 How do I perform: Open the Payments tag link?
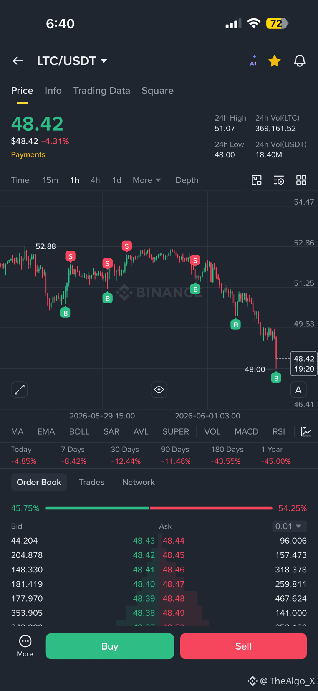click(x=28, y=155)
